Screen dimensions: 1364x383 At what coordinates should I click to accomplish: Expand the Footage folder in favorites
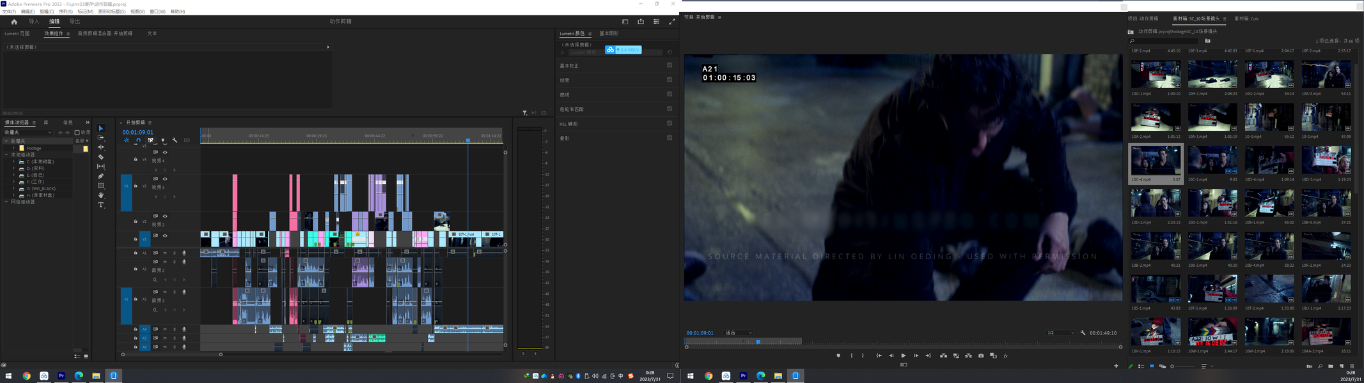pyautogui.click(x=13, y=148)
